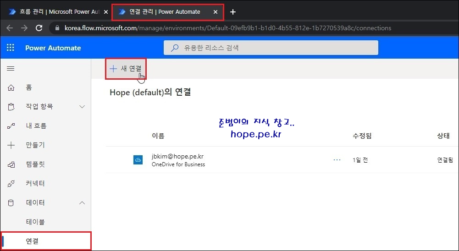Click the 작업 항목 clipboard icon
Image resolution: width=459 pixels, height=251 pixels.
pyautogui.click(x=11, y=107)
